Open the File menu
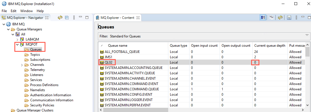Image resolution: width=311 pixels, height=112 pixels. 4,11
